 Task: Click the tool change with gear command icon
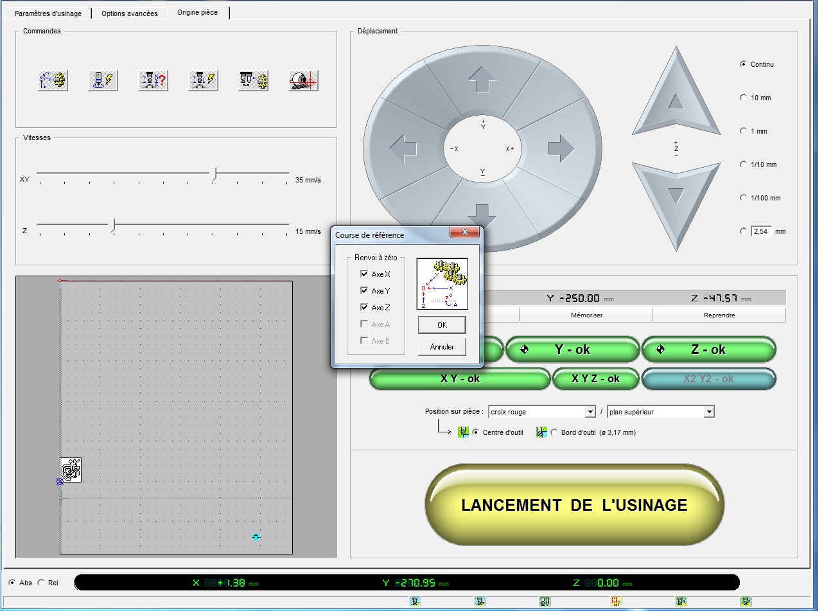tap(253, 80)
